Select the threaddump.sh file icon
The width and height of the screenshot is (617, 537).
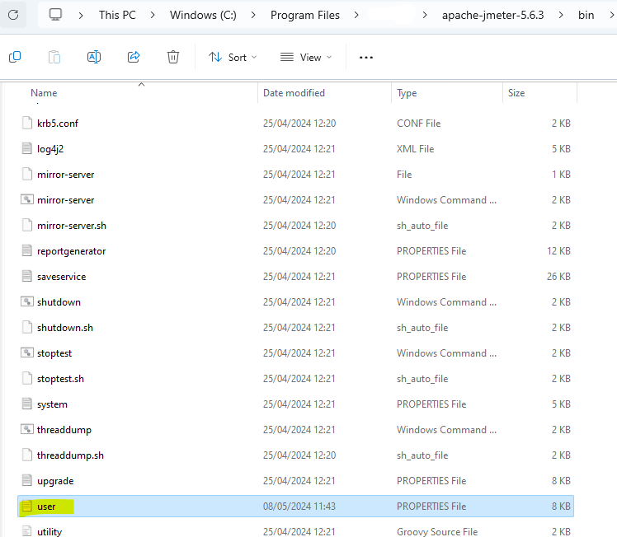click(x=26, y=455)
